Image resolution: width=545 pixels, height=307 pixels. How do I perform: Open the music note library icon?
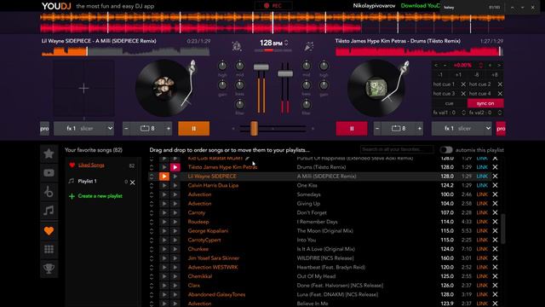49,211
